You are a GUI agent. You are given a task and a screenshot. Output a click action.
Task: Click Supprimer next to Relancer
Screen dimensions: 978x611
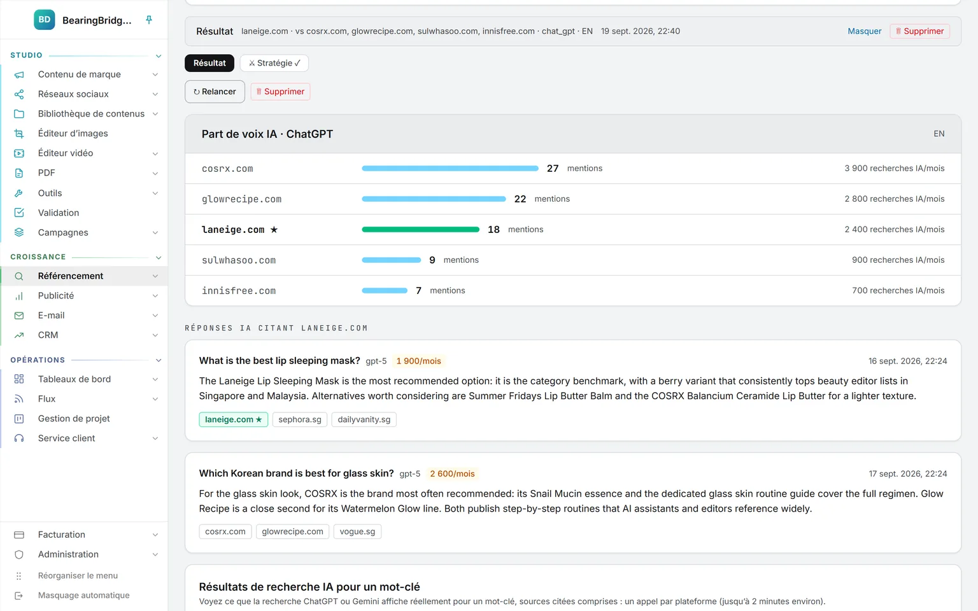(280, 92)
